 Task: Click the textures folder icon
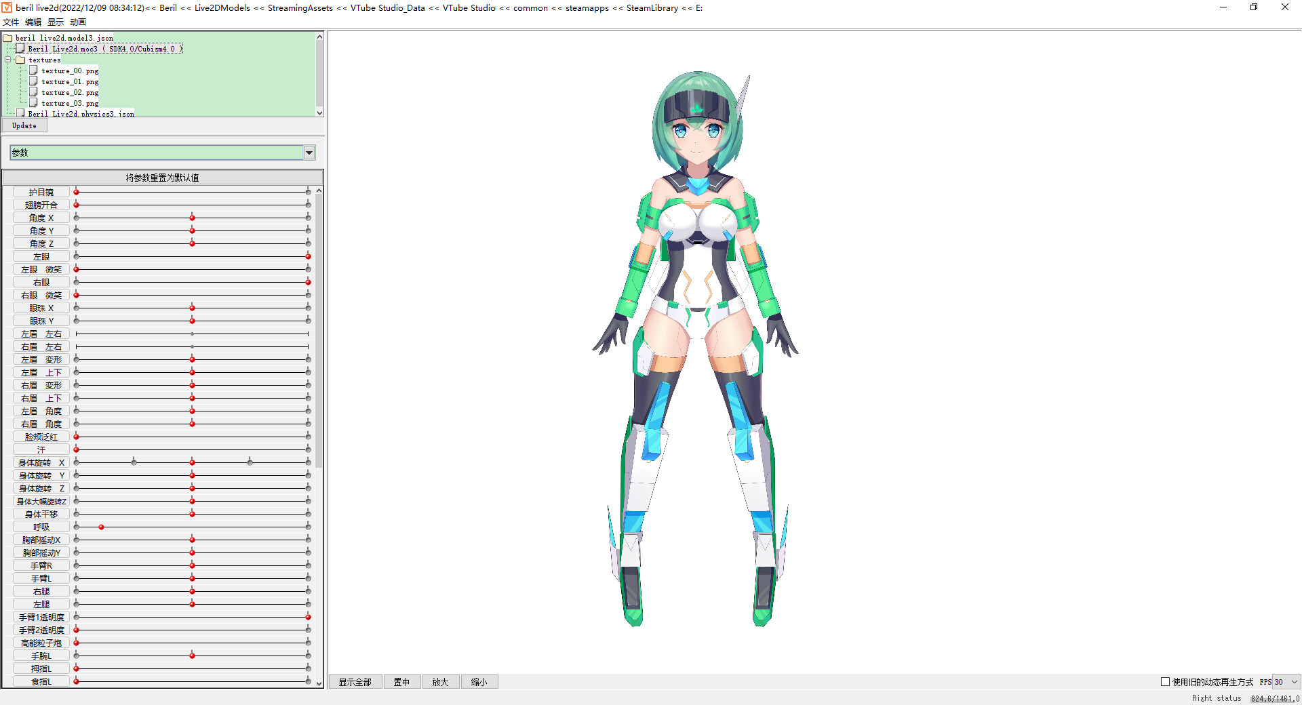coord(21,60)
